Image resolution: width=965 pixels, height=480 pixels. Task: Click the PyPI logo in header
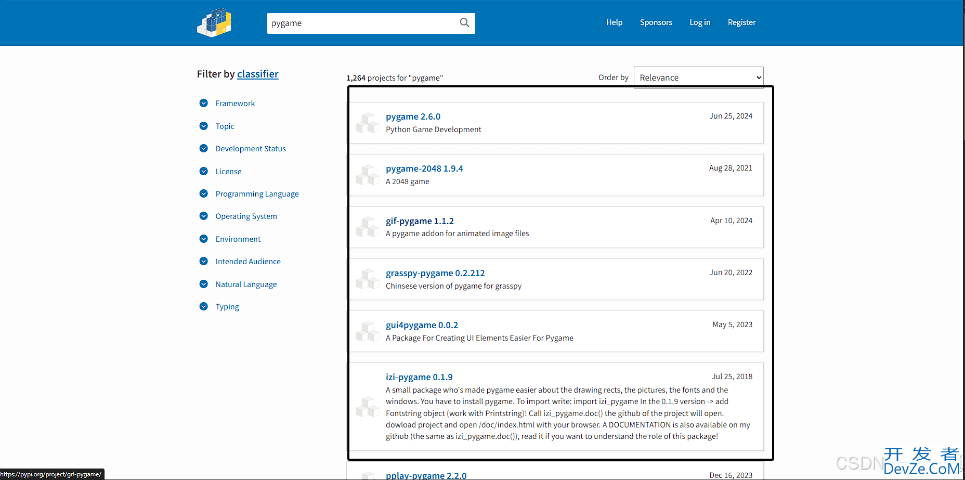(x=214, y=22)
